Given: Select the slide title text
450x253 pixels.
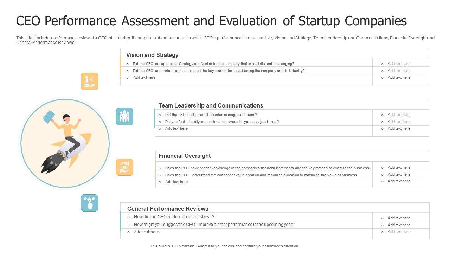Looking at the screenshot, I should [x=211, y=21].
